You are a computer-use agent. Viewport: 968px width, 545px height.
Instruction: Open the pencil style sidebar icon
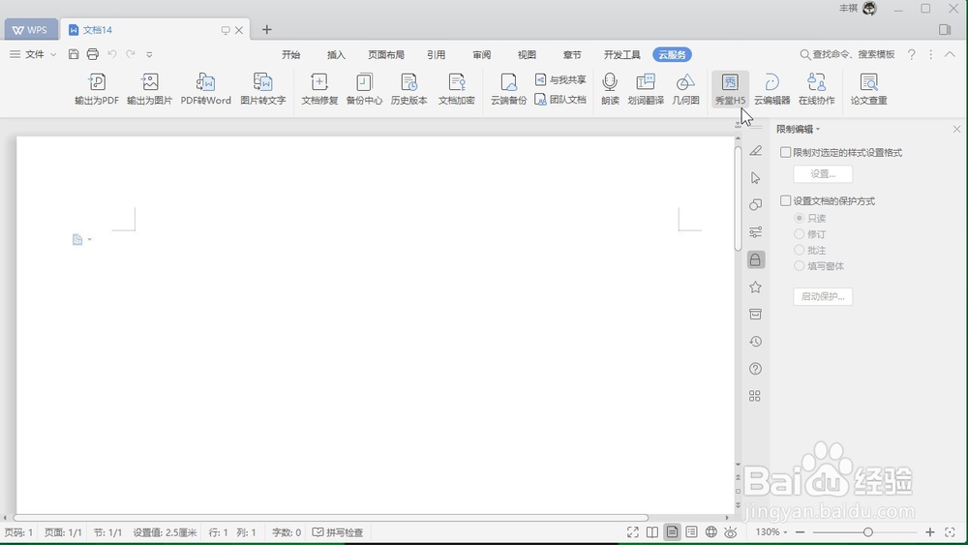[x=755, y=151]
